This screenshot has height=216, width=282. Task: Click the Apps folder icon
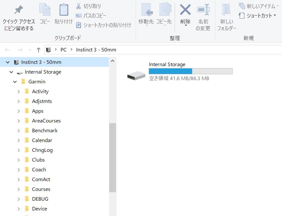coord(27,111)
